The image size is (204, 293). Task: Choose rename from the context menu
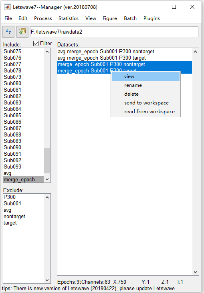(x=145, y=85)
